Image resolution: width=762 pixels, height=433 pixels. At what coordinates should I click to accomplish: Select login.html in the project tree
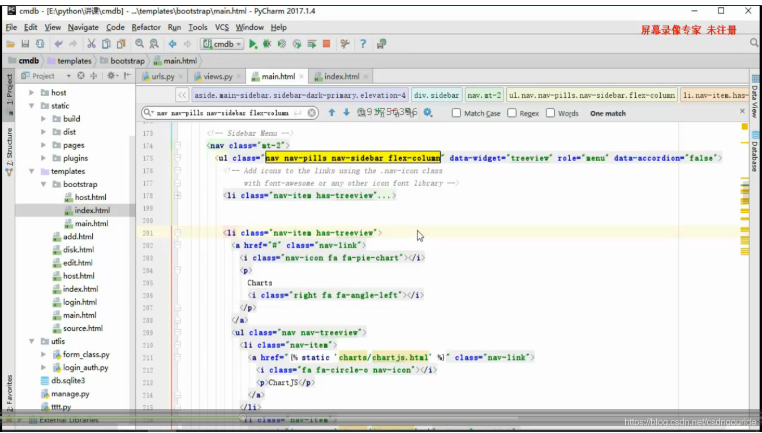coord(80,302)
